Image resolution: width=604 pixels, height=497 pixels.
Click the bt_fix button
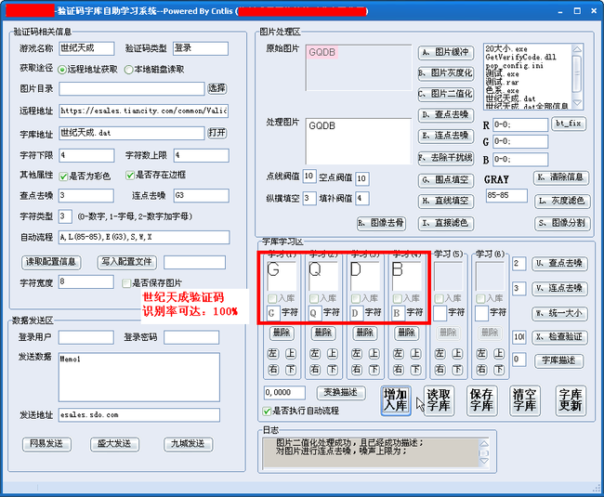(x=569, y=124)
